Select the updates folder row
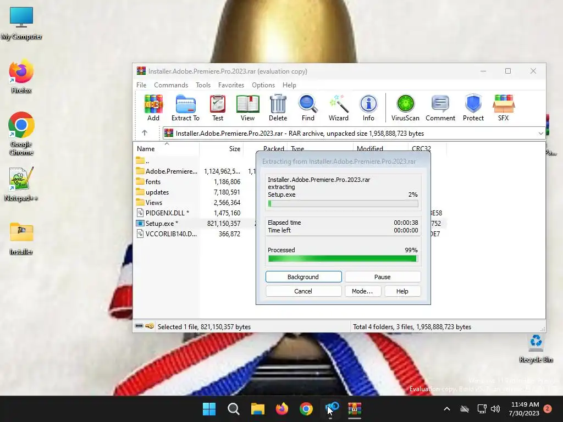The image size is (563, 422). 194,192
